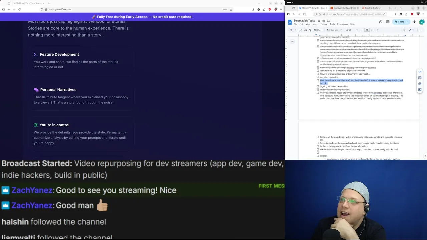Image resolution: width=427 pixels, height=240 pixels.
Task: Click the paint format icon in Docs
Action: (x=310, y=30)
